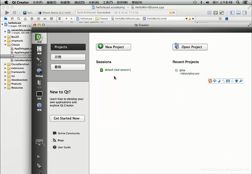The height and width of the screenshot is (174, 252).
Task: Switch to Edit mode in Qt sidebar
Action: coord(39,50)
